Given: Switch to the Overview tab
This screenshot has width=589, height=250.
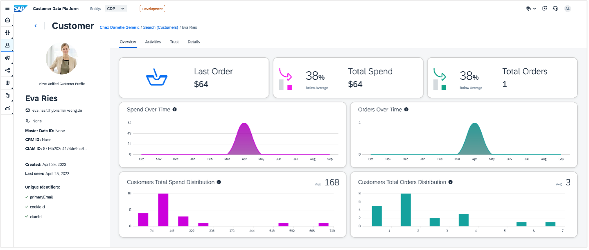Looking at the screenshot, I should [x=128, y=42].
